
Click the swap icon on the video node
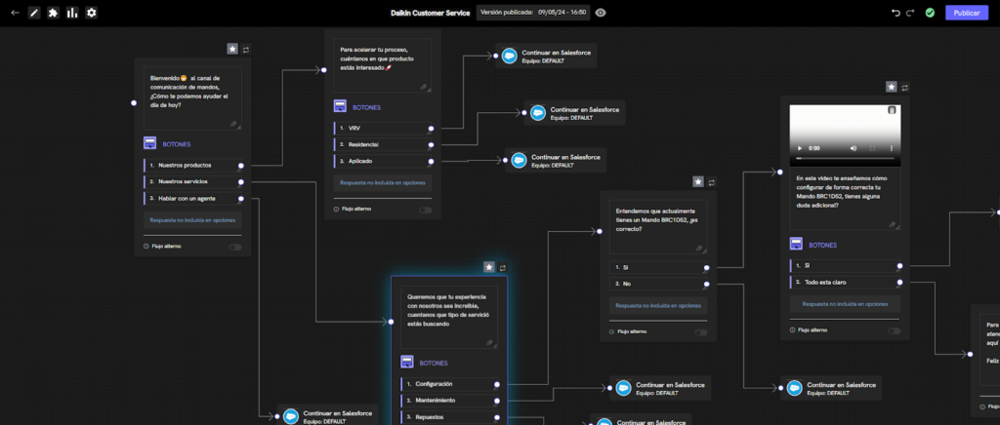pos(905,87)
